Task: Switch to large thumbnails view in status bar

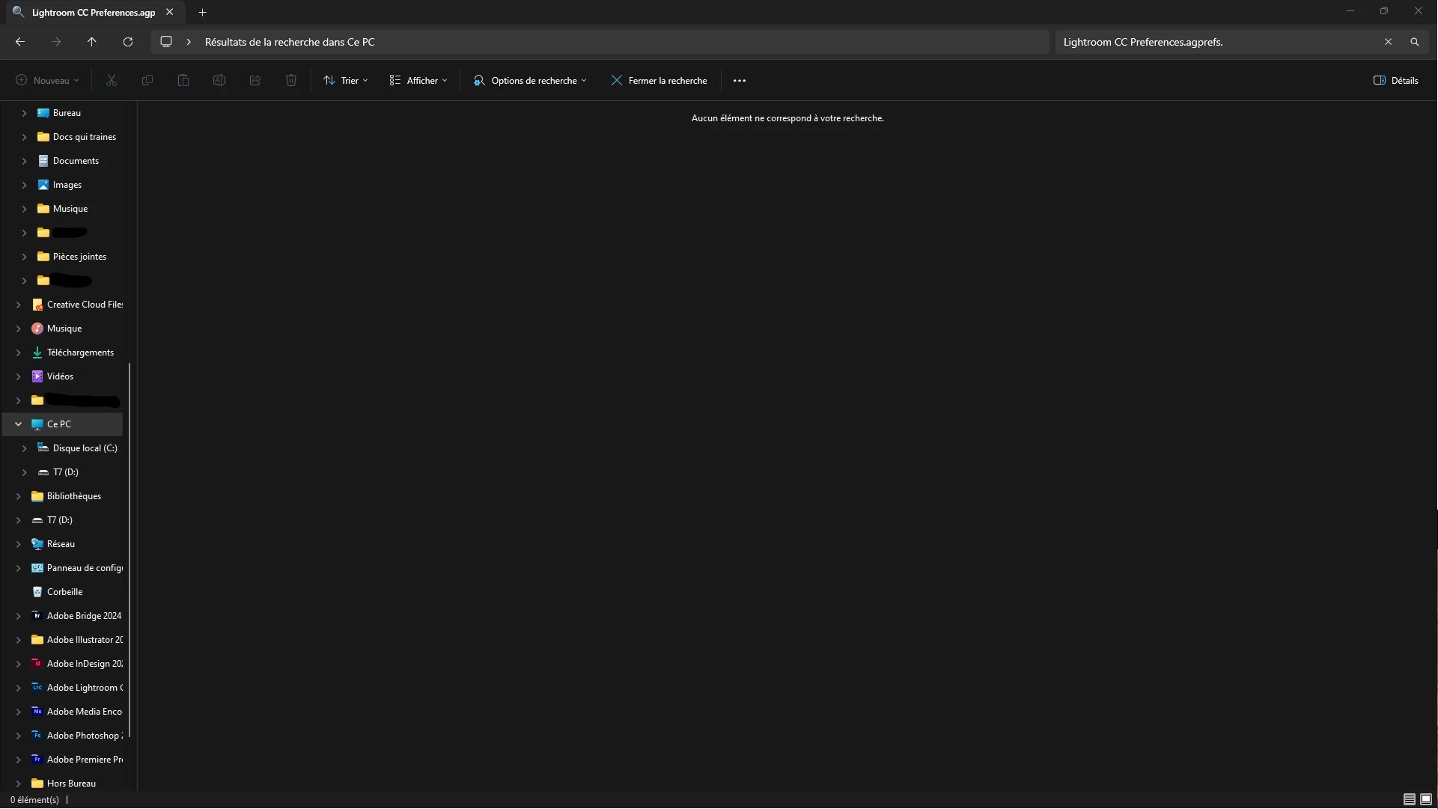Action: [1426, 799]
